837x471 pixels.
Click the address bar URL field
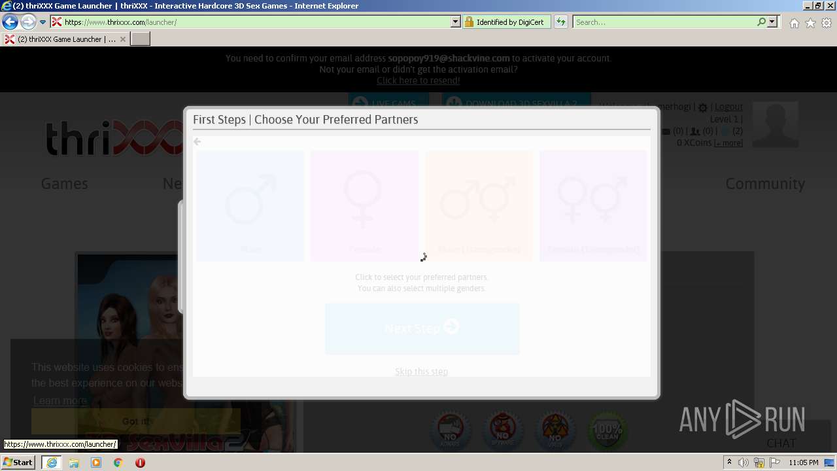pos(251,22)
